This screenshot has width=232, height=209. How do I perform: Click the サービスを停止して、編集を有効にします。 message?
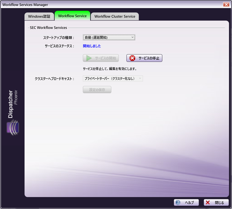tap(109, 69)
